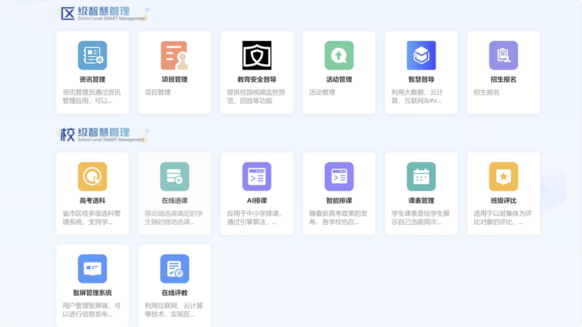Click description '利用互联网、云计算等技术'

click(174, 310)
